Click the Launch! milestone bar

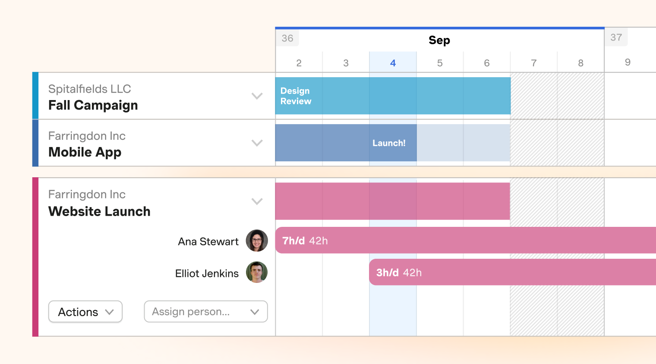(388, 143)
